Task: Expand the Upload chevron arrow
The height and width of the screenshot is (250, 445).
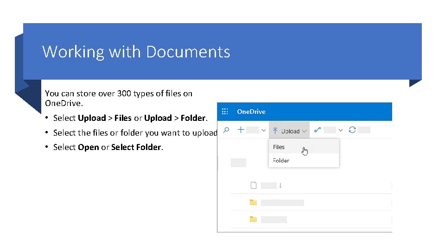Action: pyautogui.click(x=304, y=131)
